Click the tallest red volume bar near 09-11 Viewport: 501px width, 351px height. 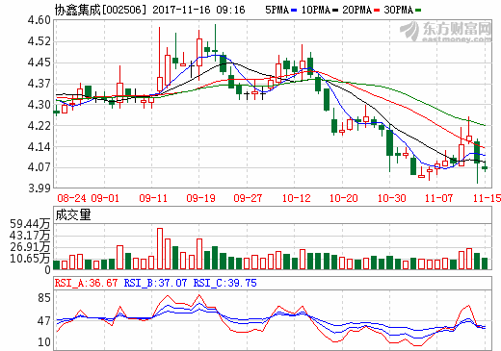pyautogui.click(x=160, y=248)
